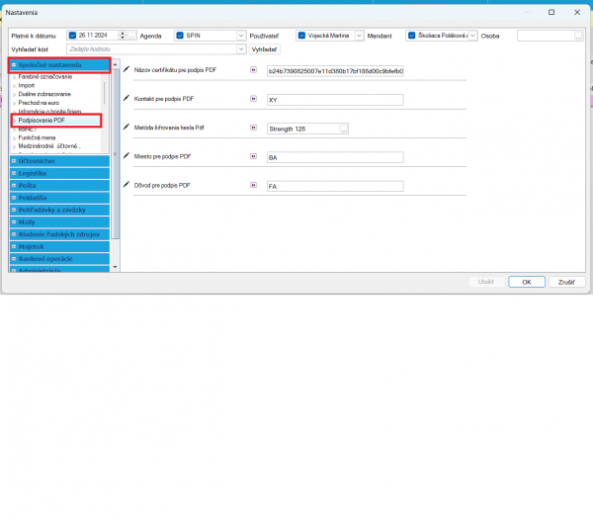Select Duálne zobrazovanie tree item
This screenshot has height=520, width=593.
(44, 94)
